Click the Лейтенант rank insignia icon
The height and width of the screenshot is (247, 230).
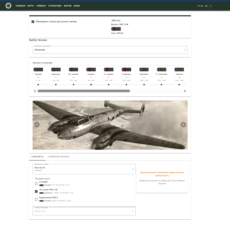tap(144, 69)
